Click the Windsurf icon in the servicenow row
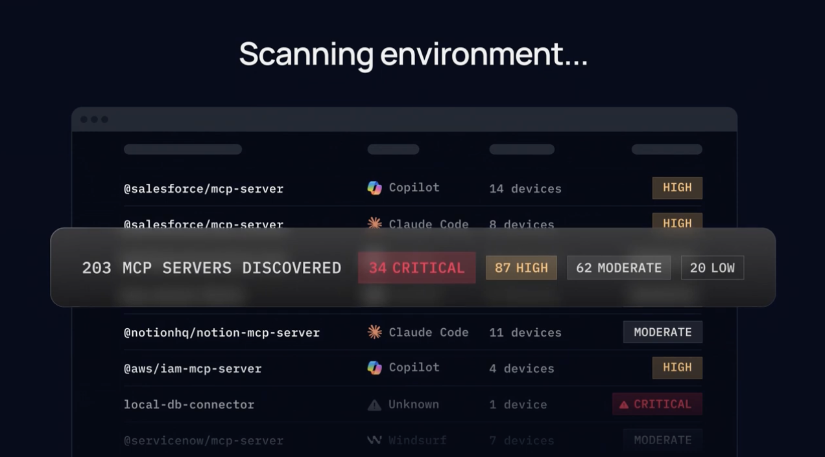 point(374,440)
